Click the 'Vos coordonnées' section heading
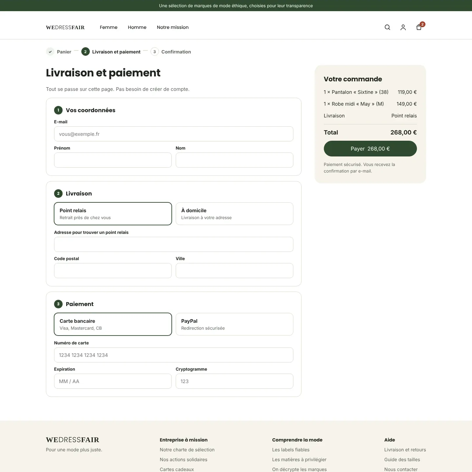The width and height of the screenshot is (472, 472). click(90, 110)
